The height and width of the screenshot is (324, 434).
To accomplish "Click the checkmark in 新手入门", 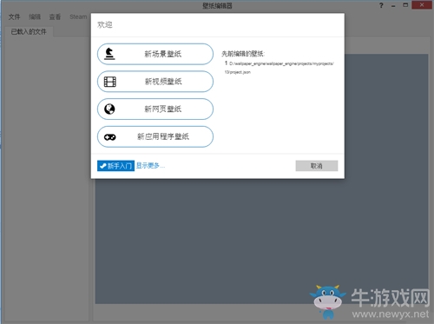I will coord(102,166).
